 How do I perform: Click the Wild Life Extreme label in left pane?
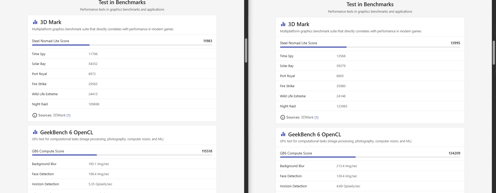click(45, 94)
